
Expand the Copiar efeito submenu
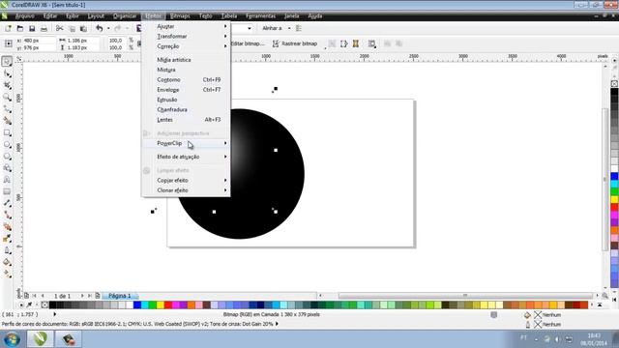point(186,181)
